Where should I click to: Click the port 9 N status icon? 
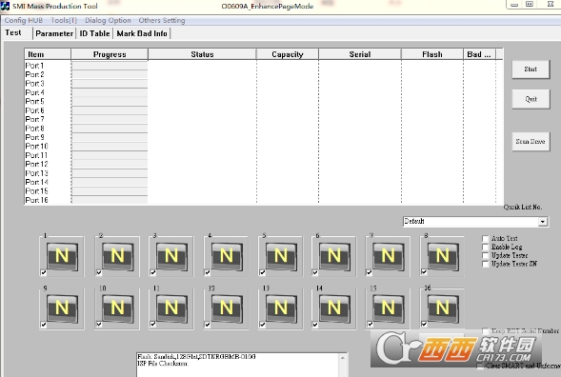[62, 308]
